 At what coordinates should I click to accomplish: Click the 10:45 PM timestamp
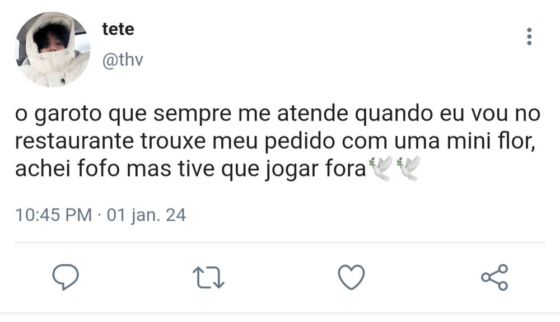click(x=54, y=215)
